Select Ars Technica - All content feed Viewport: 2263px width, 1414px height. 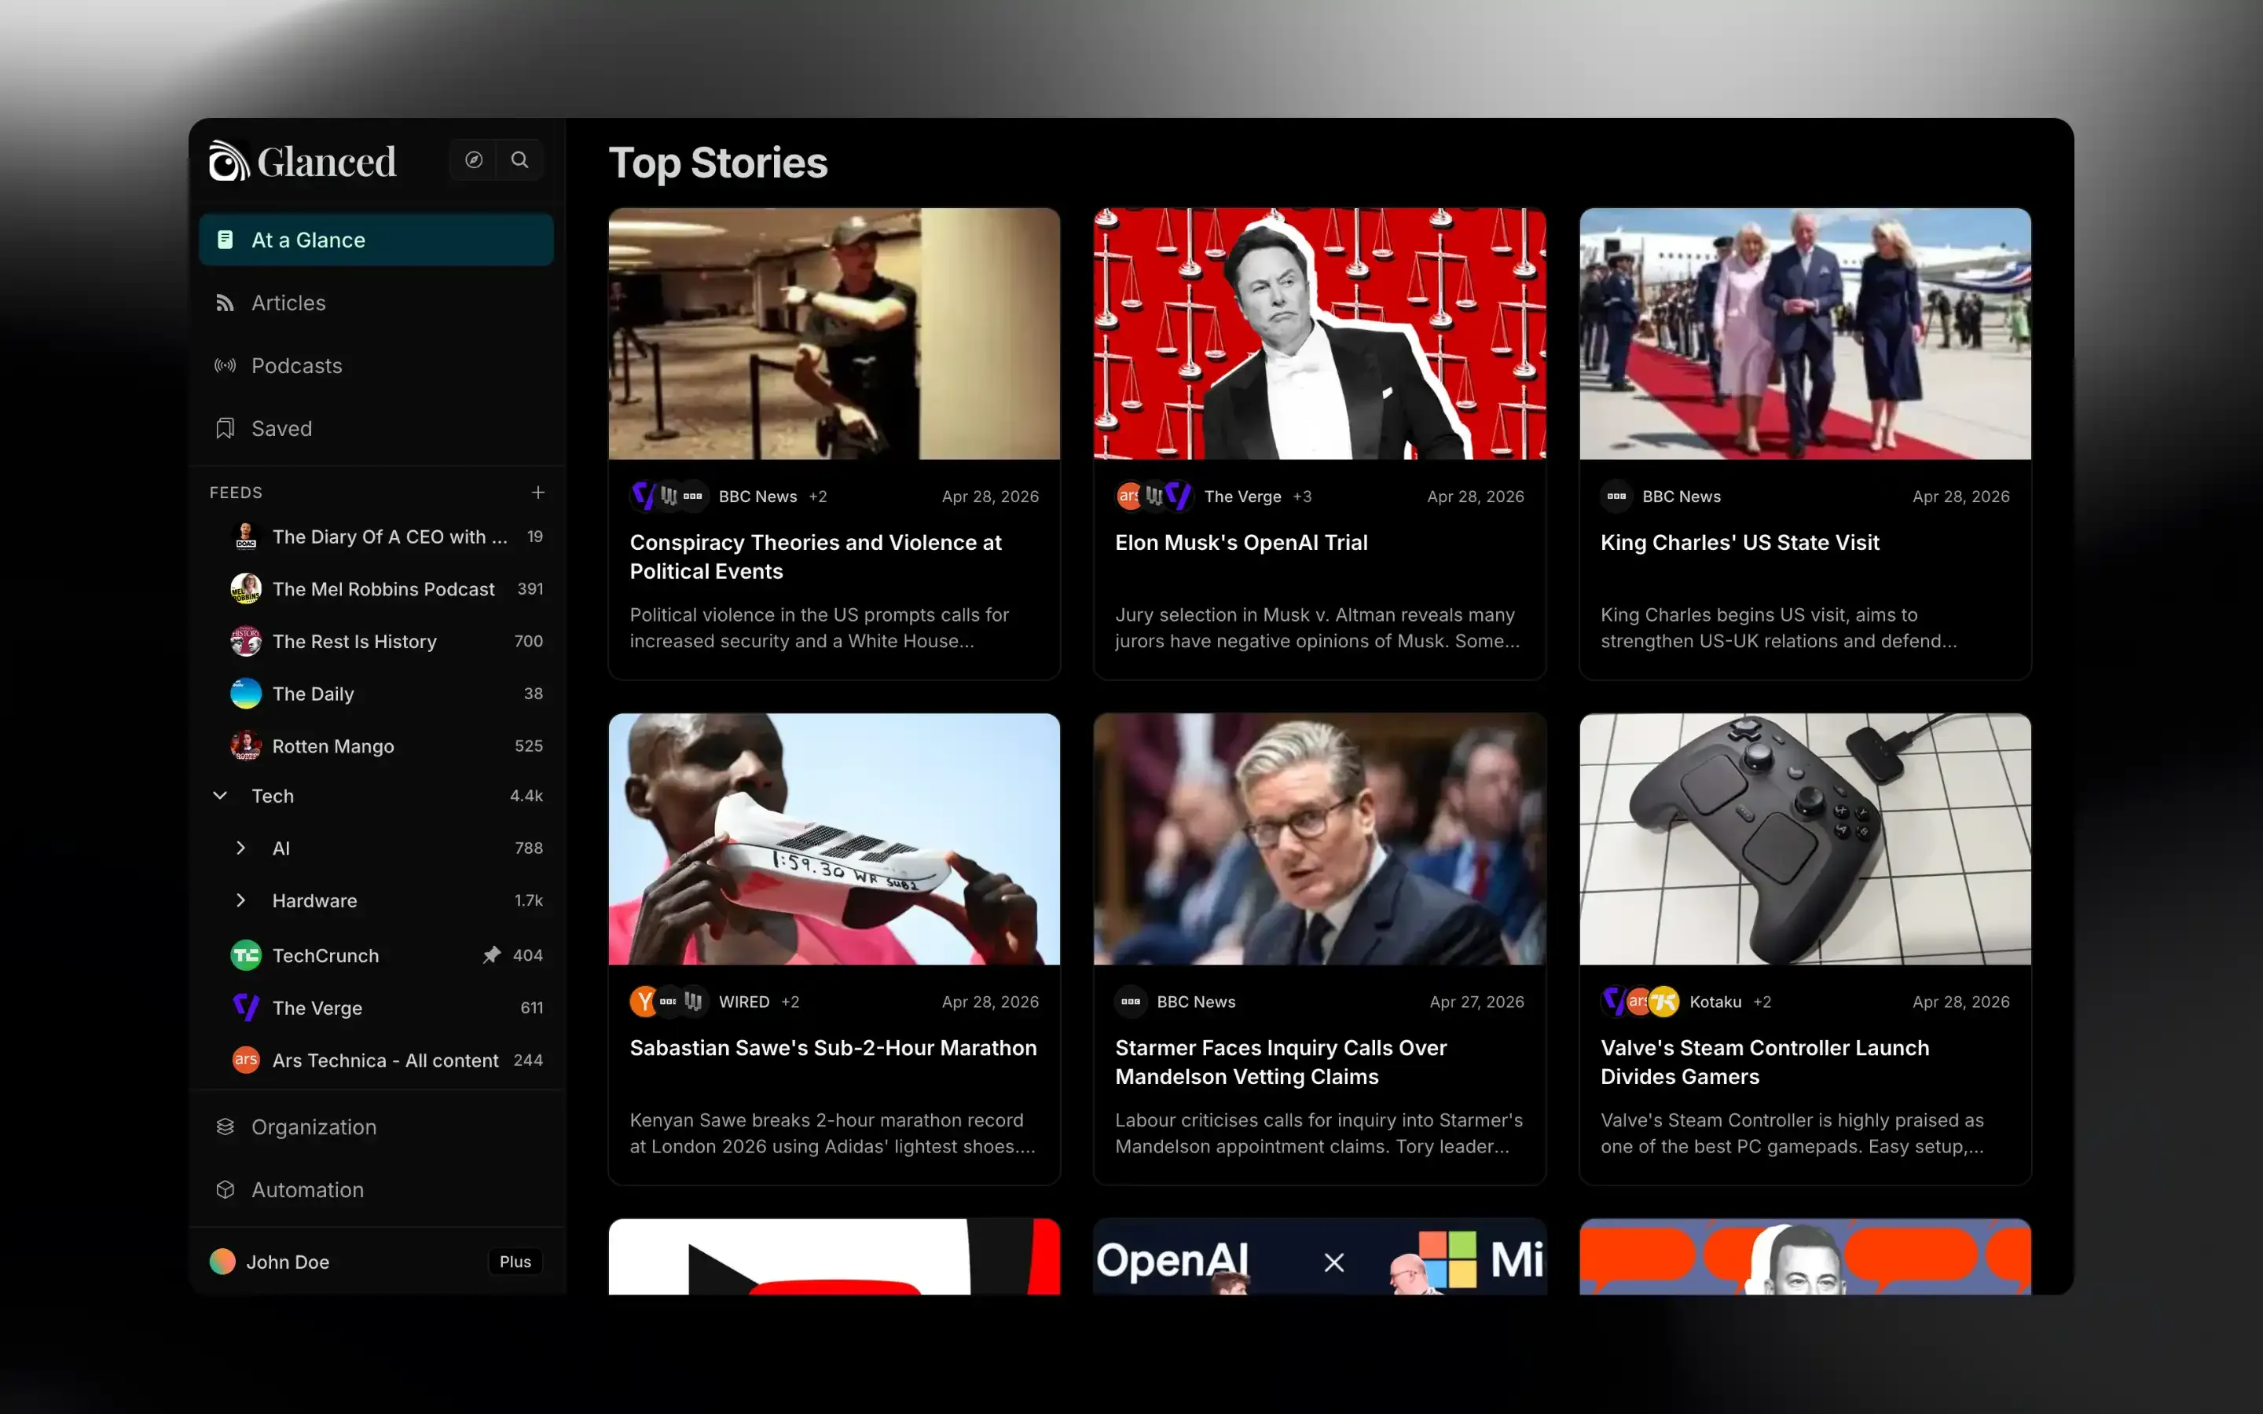[x=376, y=1060]
